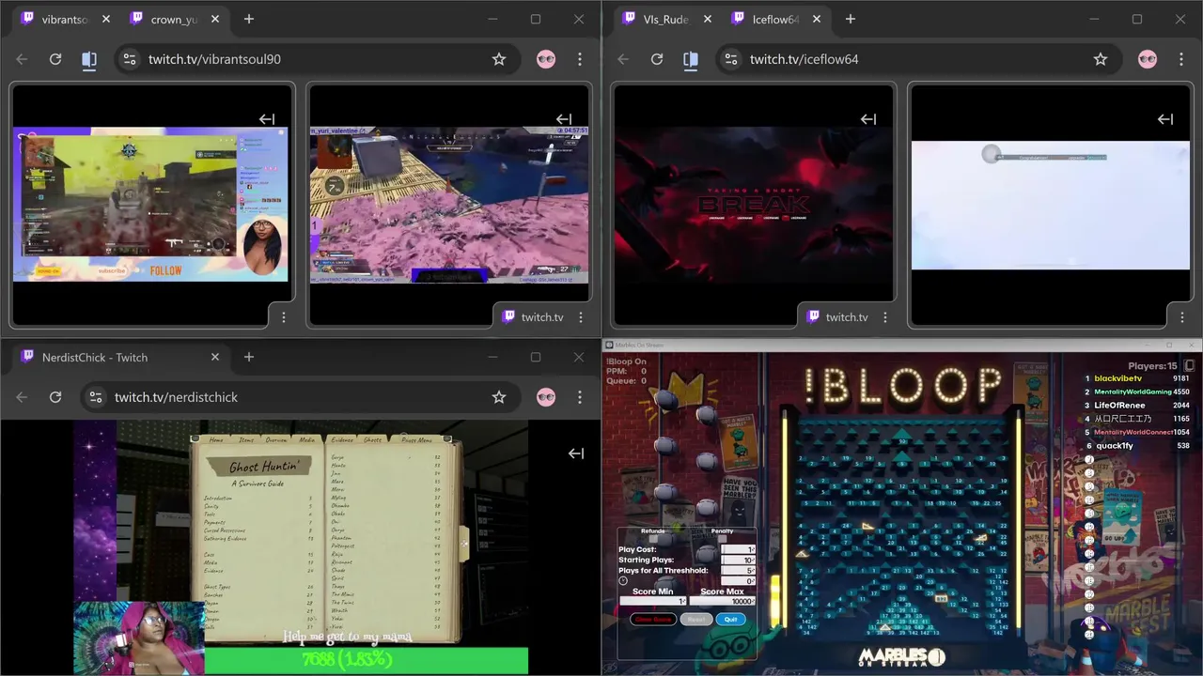Open three-dot options on vibrantsoul90 stream panel
Viewport: 1203px width, 676px height.
(x=284, y=317)
